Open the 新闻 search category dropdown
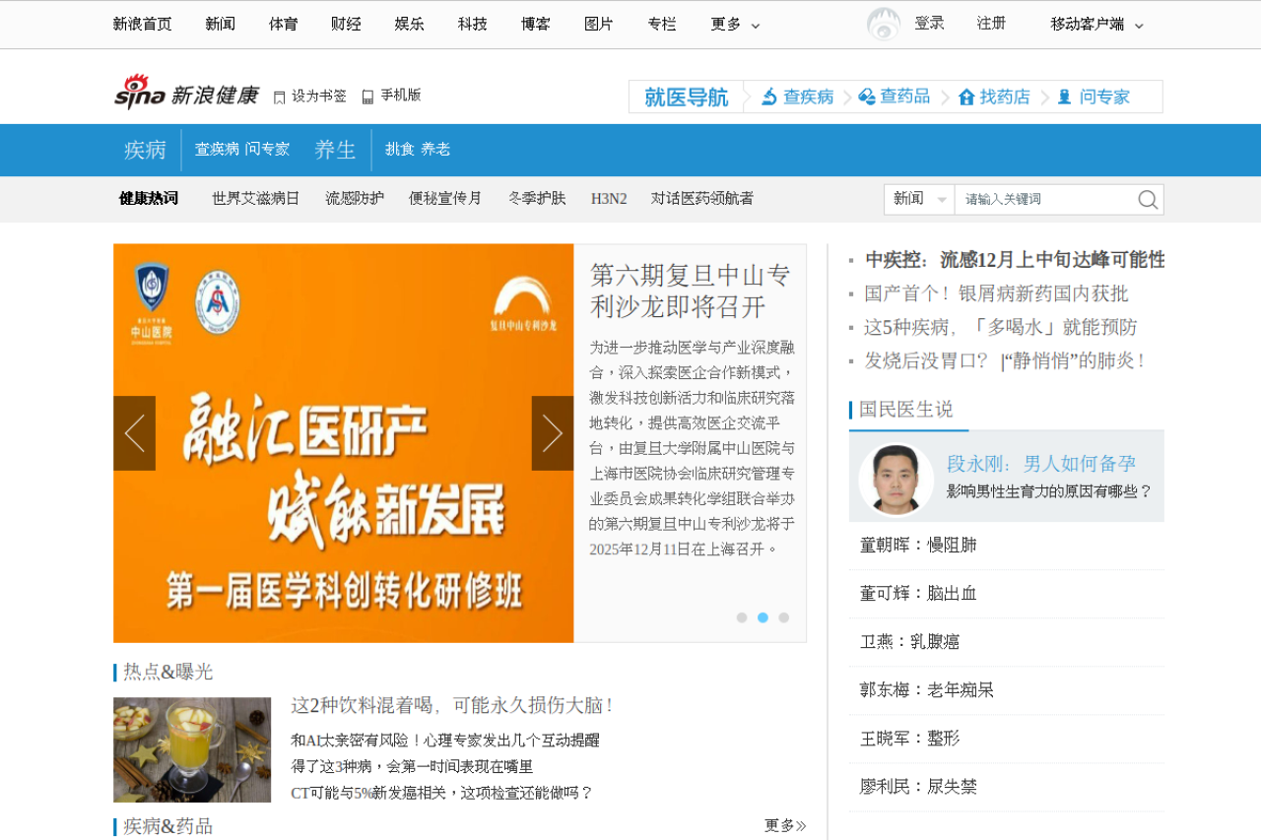The image size is (1261, 840). tap(919, 199)
